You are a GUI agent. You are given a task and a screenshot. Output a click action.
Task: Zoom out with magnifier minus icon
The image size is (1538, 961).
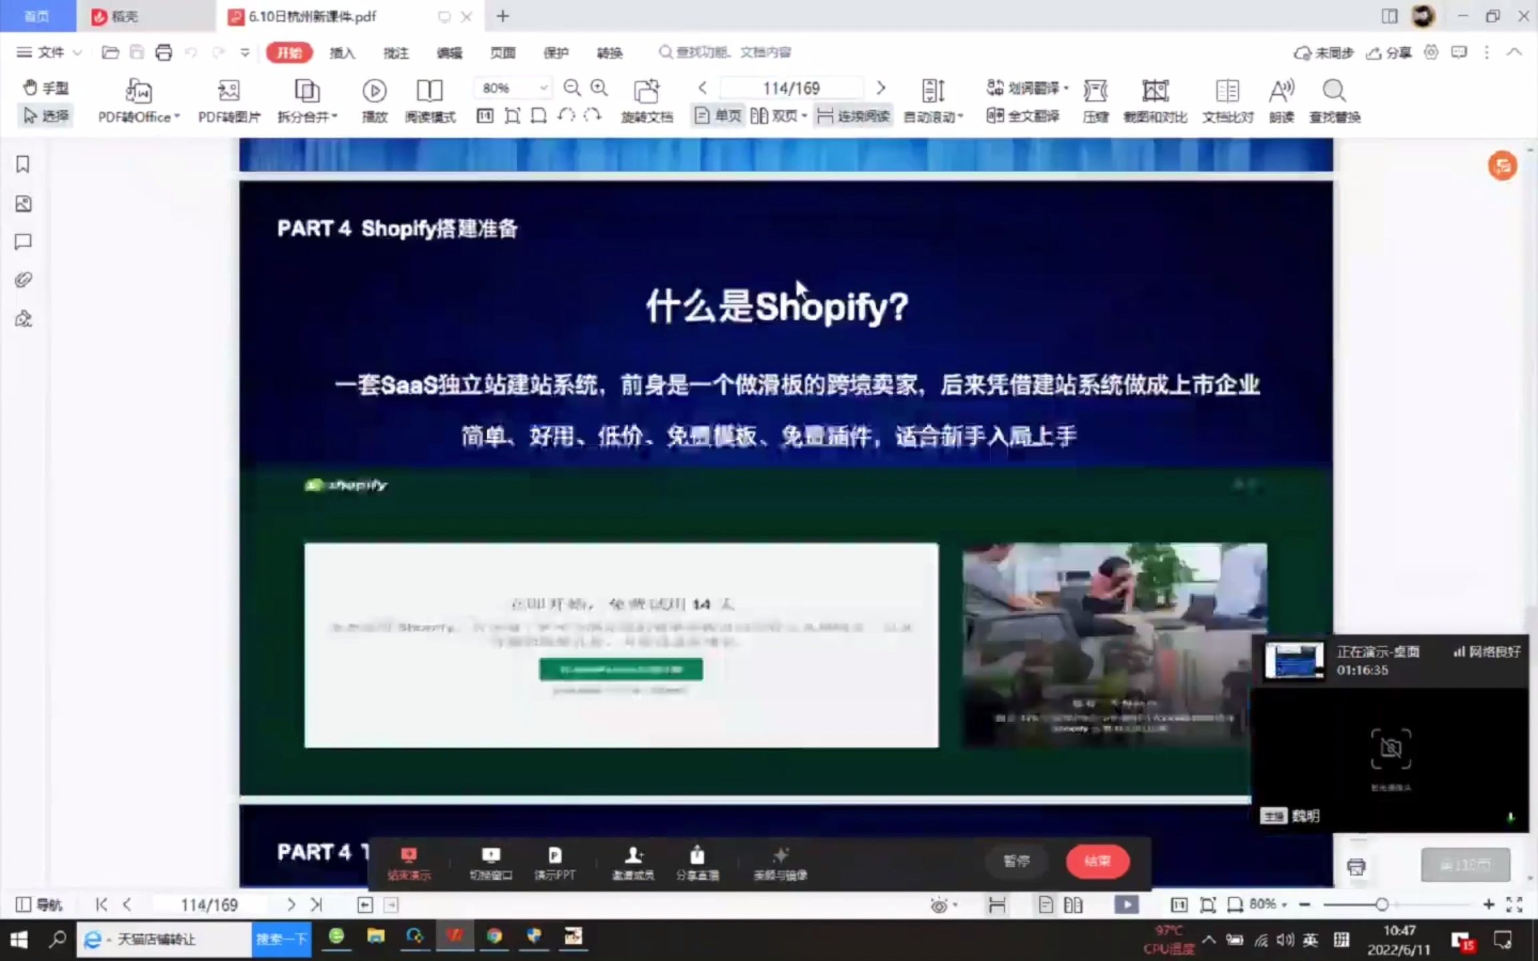tap(572, 87)
